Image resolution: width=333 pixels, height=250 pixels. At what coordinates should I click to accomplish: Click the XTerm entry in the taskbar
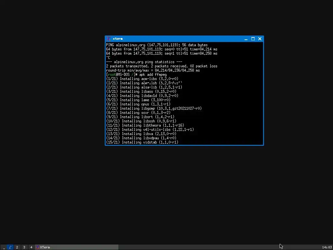pos(77,247)
